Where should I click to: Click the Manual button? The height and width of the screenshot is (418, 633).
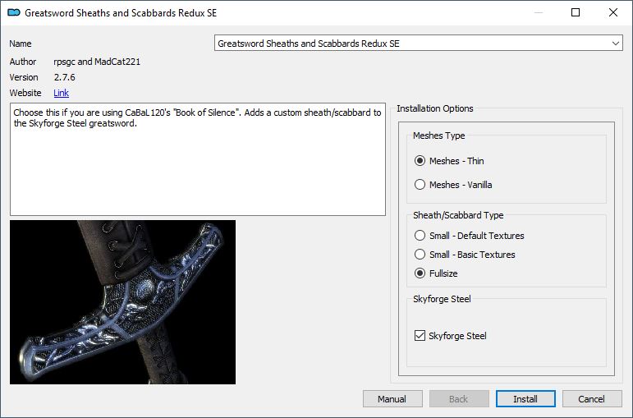[x=392, y=399]
